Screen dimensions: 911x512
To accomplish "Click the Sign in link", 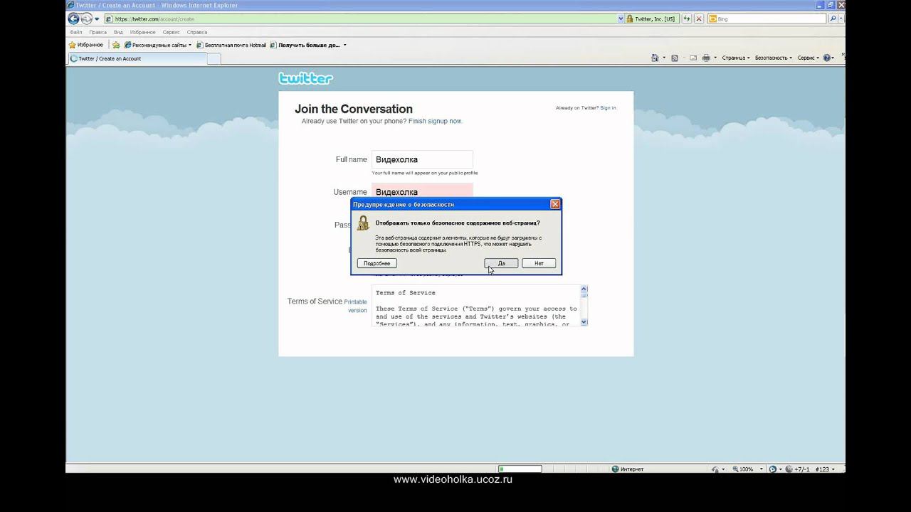I will click(x=608, y=108).
